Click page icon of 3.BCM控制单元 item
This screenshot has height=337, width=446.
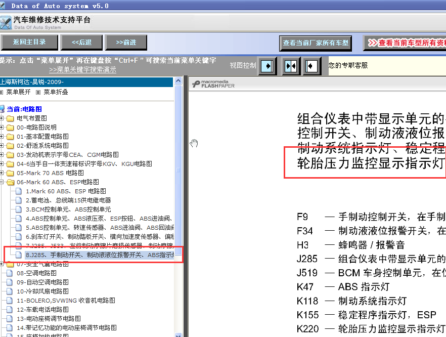coord(19,209)
